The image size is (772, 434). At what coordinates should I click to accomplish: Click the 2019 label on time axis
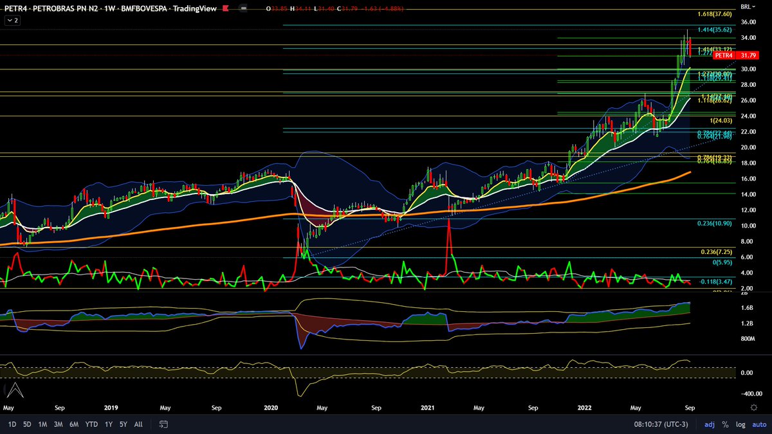[x=111, y=408]
